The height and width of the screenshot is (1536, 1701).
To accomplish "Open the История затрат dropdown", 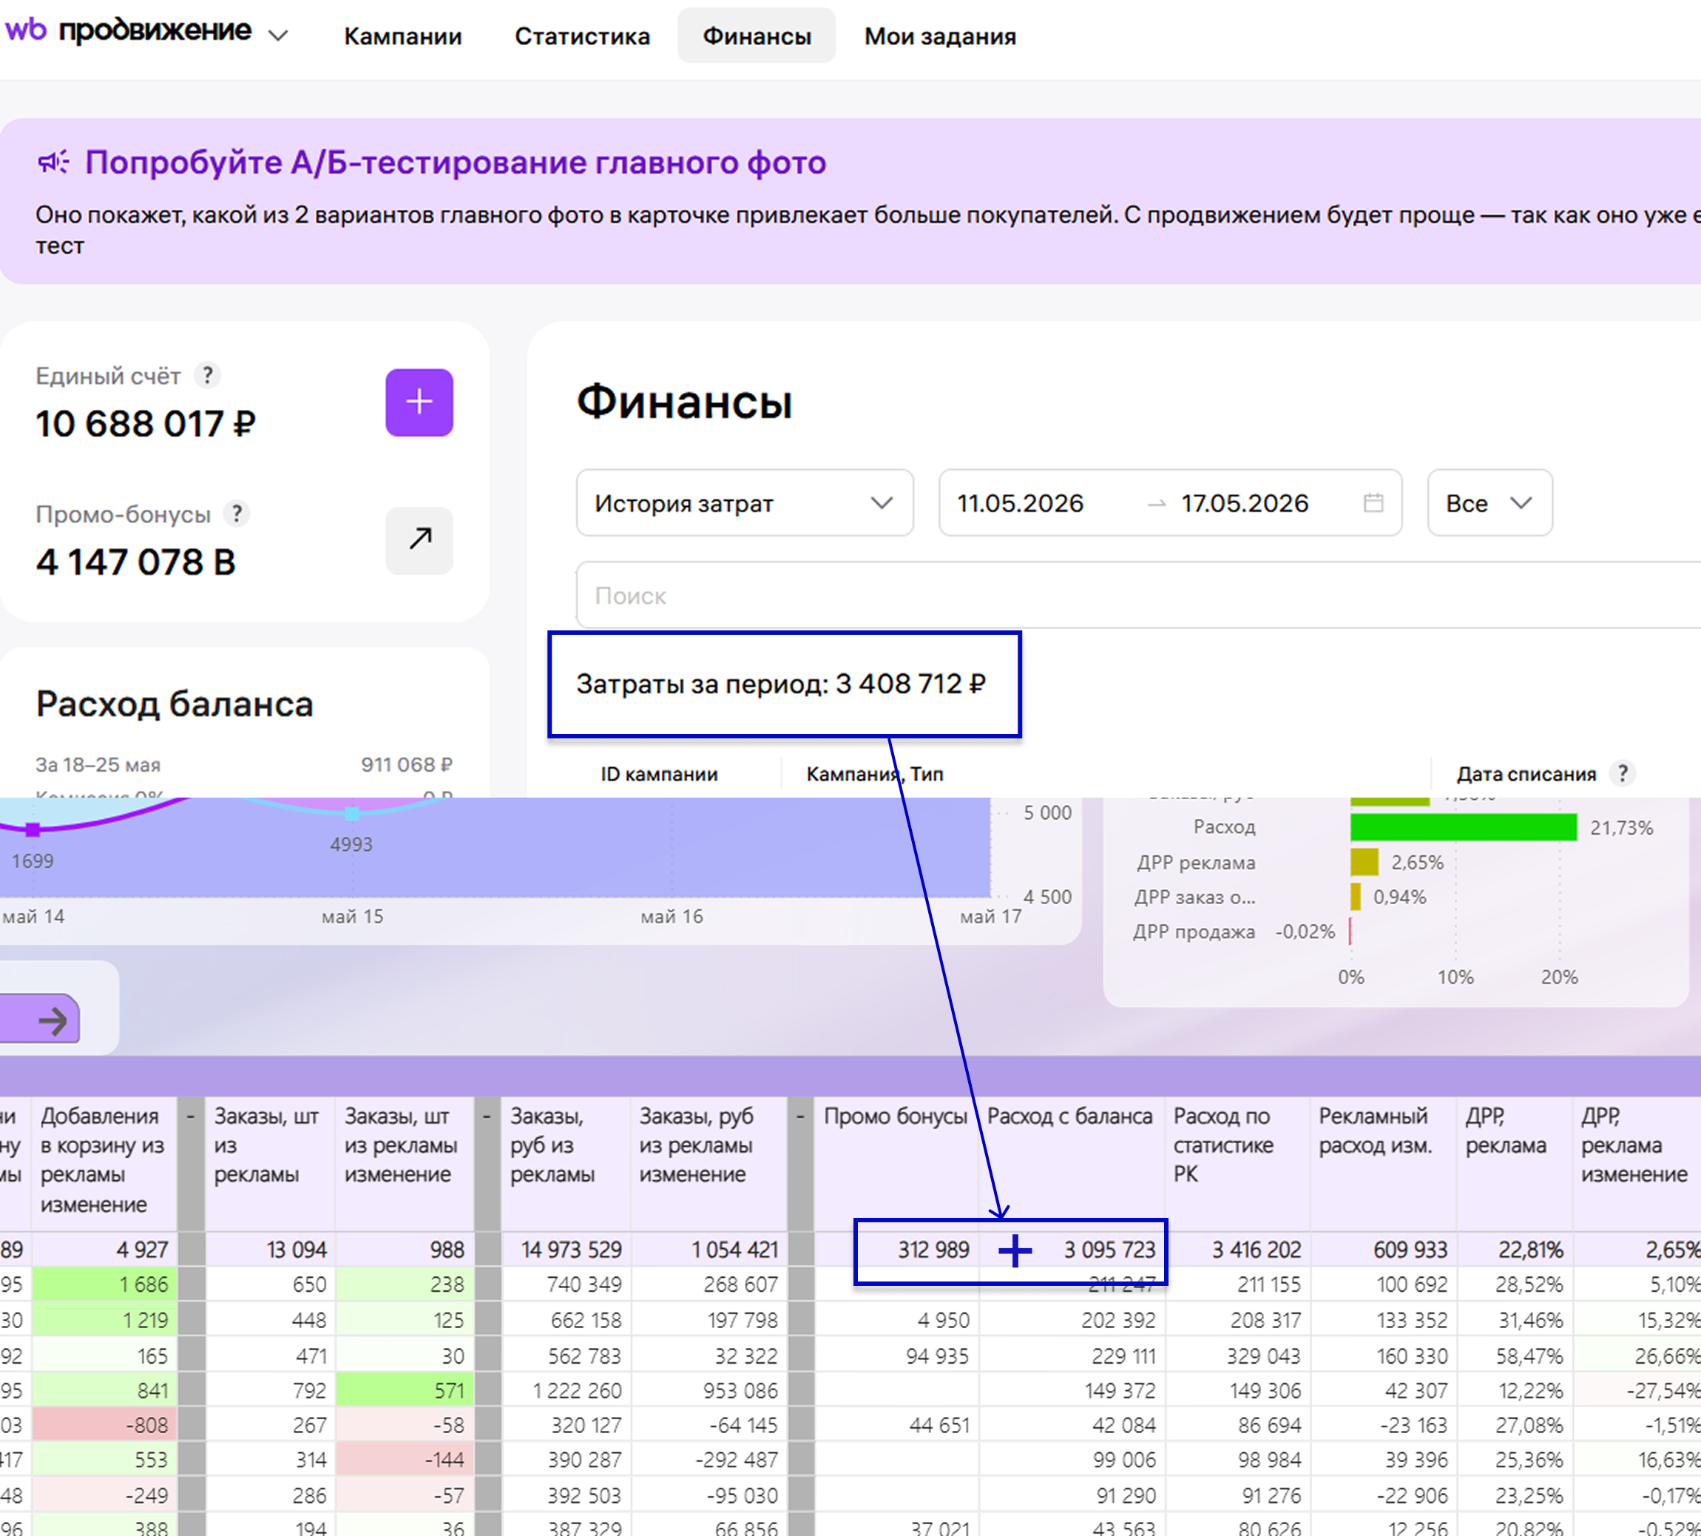I will (x=744, y=503).
